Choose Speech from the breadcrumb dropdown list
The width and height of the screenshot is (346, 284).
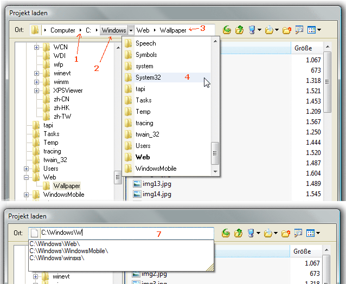coord(145,43)
